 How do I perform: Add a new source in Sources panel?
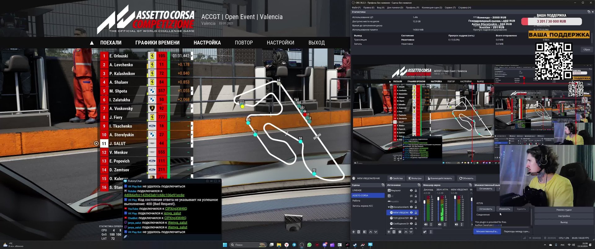pyautogui.click(x=389, y=232)
